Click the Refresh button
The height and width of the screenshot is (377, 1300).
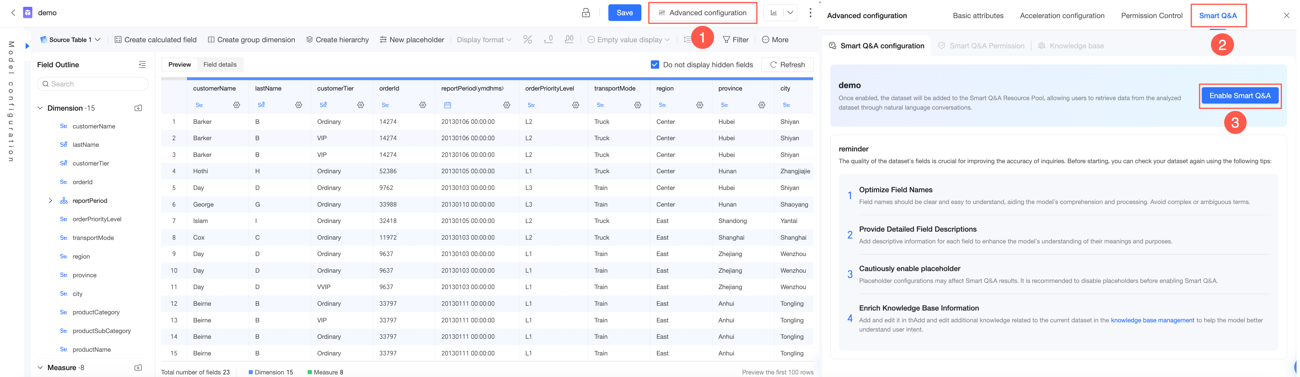(787, 65)
